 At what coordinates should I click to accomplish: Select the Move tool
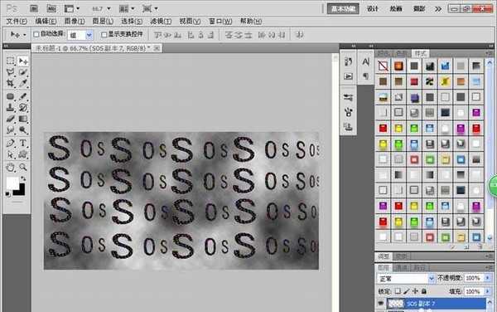(x=23, y=61)
